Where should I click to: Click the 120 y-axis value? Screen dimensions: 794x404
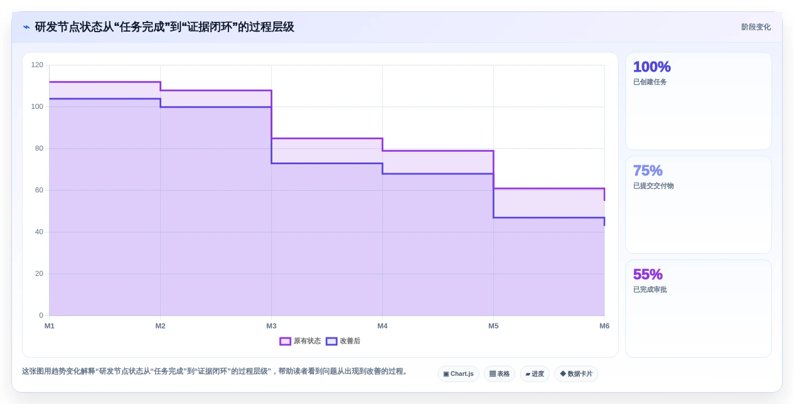point(37,65)
